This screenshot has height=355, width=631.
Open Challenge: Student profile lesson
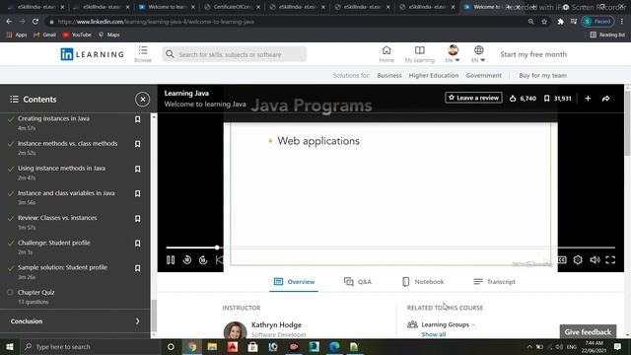[54, 243]
